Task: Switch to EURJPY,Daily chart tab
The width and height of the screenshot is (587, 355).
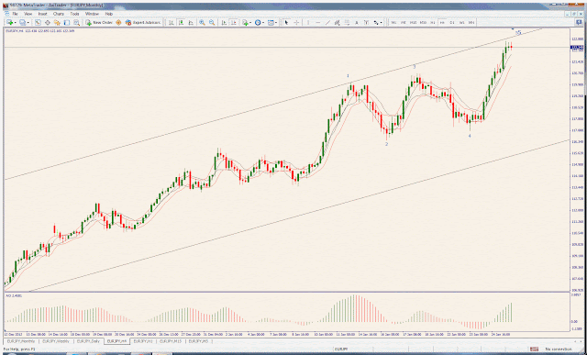Action: pos(88,341)
